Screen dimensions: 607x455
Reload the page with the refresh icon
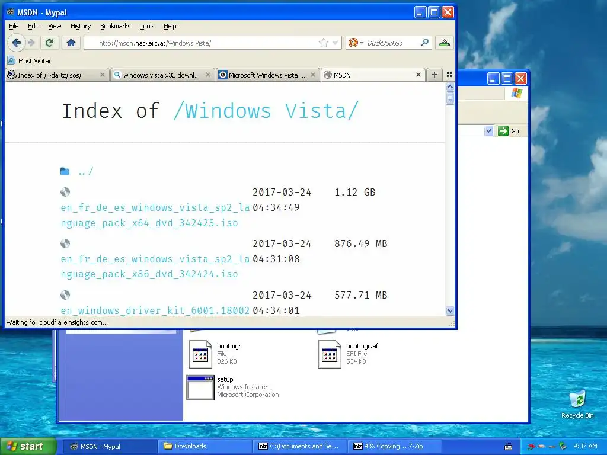50,43
